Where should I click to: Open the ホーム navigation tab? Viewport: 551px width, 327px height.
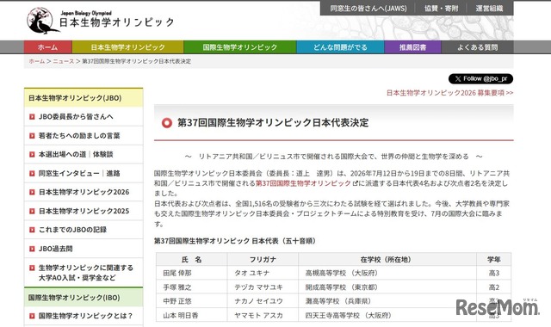tap(48, 47)
